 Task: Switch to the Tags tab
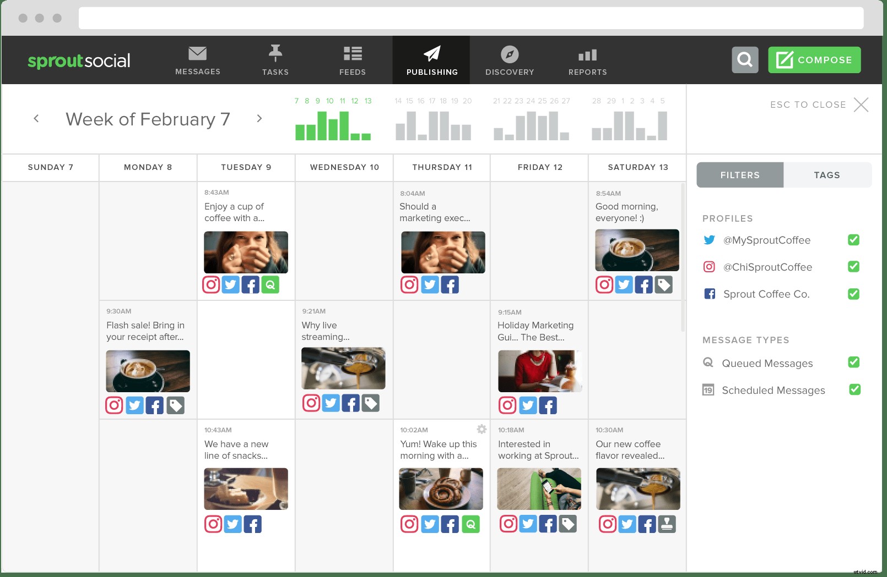point(826,175)
